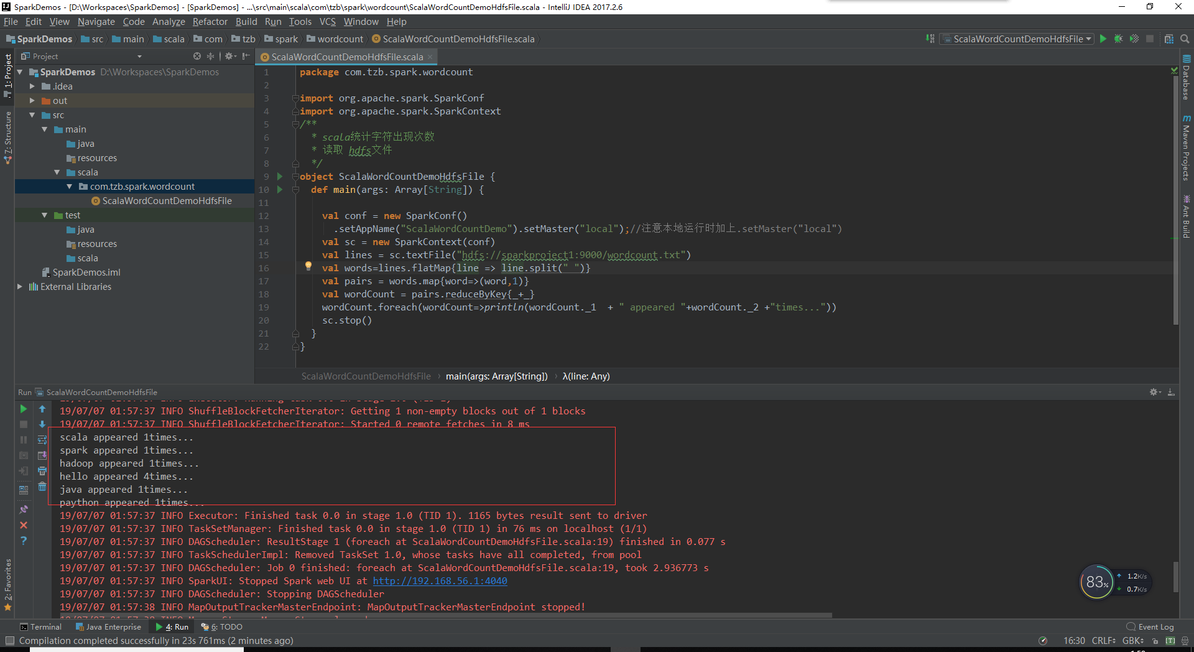
Task: Open the SparkUI link http://192.168.56.1:4040
Action: (x=440, y=580)
